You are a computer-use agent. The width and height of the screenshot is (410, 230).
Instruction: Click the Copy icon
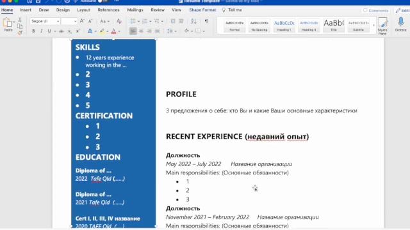20,26
